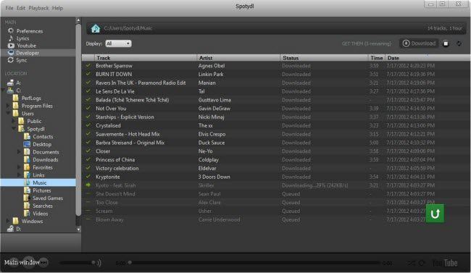
Task: Sort list by Date column header
Action: (x=428, y=58)
